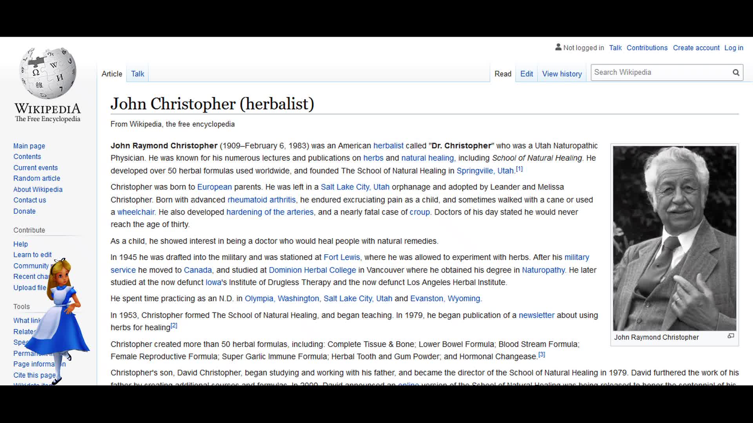The width and height of the screenshot is (753, 423).
Task: Click 'From Wikipedia, the free encyclopedia' tagline
Action: [x=173, y=124]
